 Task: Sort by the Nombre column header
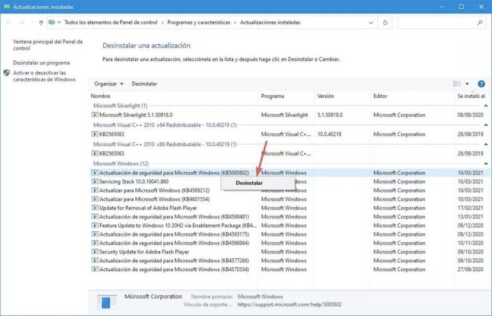tap(101, 96)
